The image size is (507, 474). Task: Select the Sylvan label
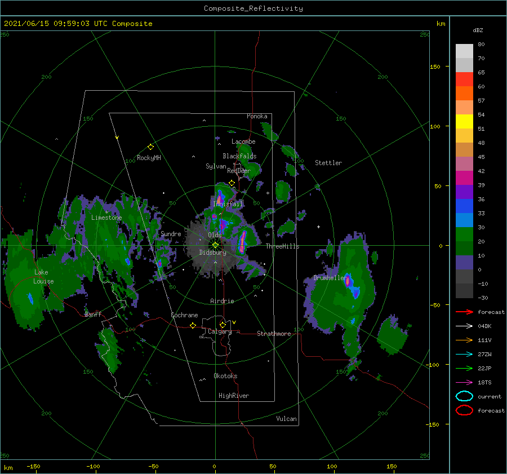216,166
